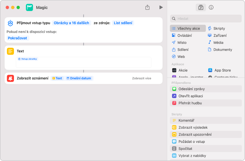Image resolution: width=245 pixels, height=161 pixels.
Task: Focus the Hledat search field
Action: pos(206,19)
